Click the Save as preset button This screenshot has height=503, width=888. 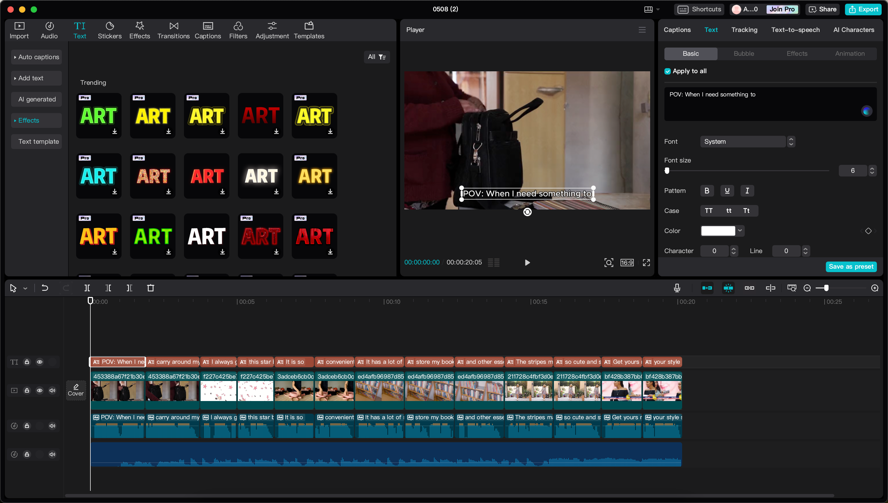(x=851, y=266)
